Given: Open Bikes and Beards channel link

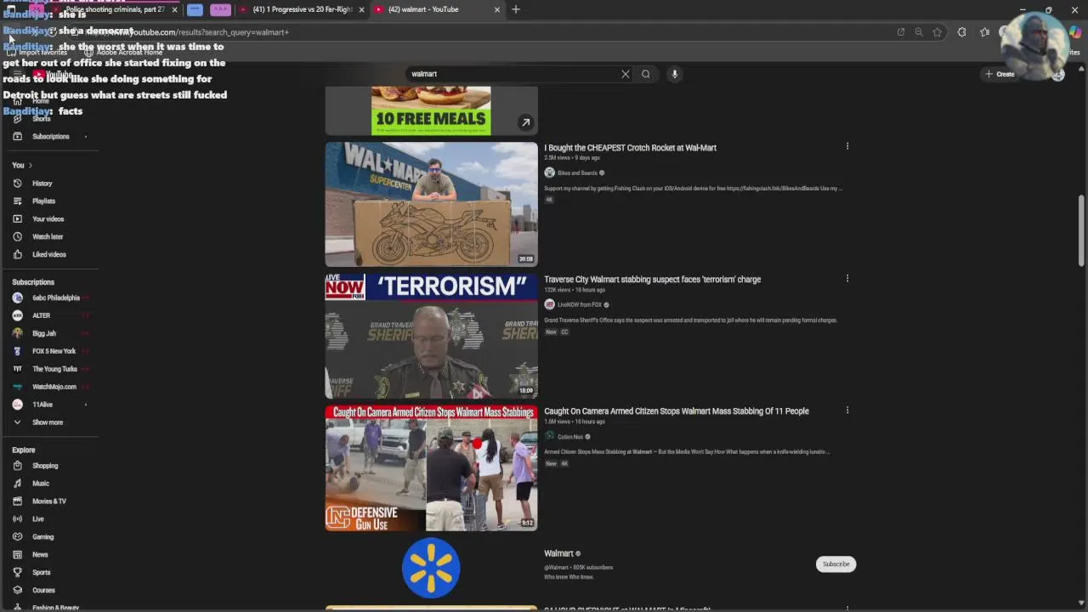Looking at the screenshot, I should (x=577, y=173).
